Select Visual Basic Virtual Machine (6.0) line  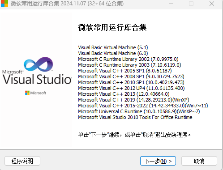click(113, 53)
